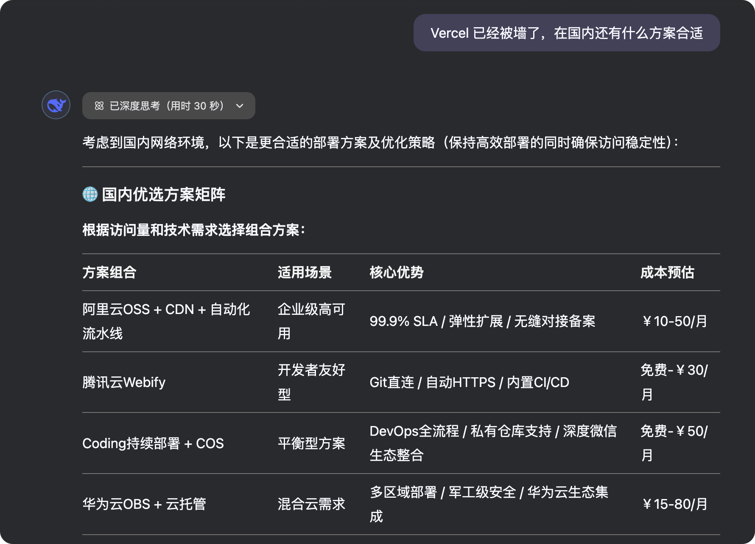Image resolution: width=755 pixels, height=544 pixels.
Task: Click the cell 混合云需求
Action: coord(311,504)
